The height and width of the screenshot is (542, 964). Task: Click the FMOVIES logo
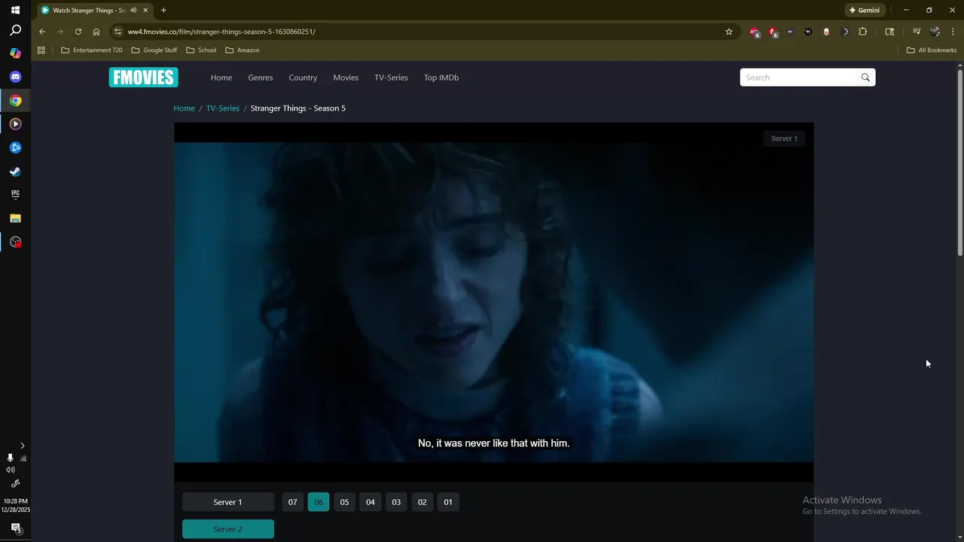click(143, 78)
